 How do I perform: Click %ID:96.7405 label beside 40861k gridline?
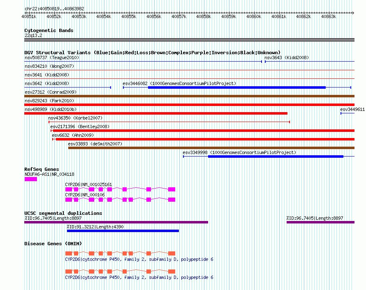click(315, 218)
